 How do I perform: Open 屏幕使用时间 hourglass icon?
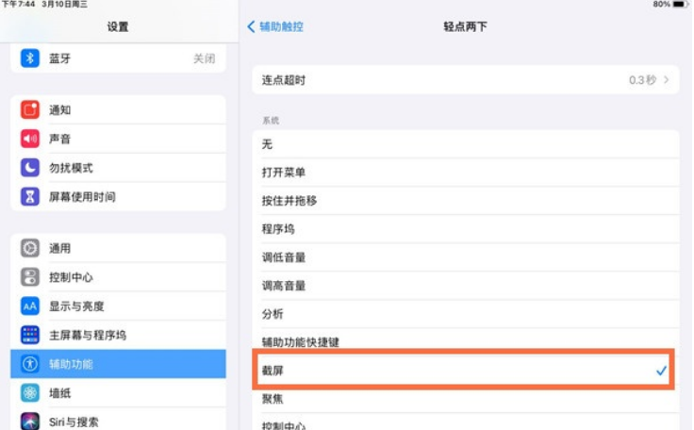[30, 197]
